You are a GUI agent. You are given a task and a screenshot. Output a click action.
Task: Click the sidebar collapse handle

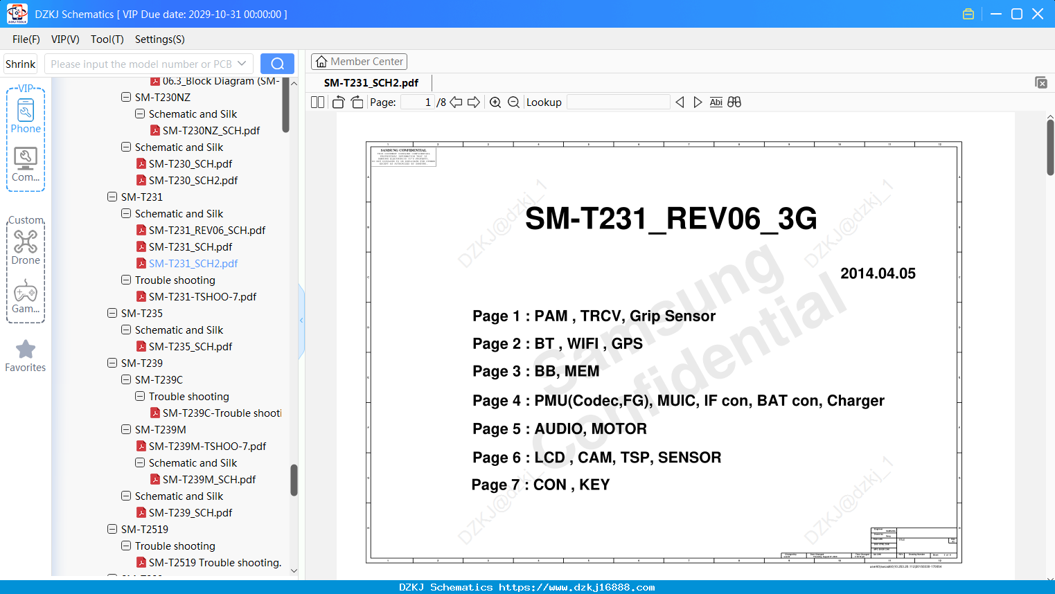[301, 320]
